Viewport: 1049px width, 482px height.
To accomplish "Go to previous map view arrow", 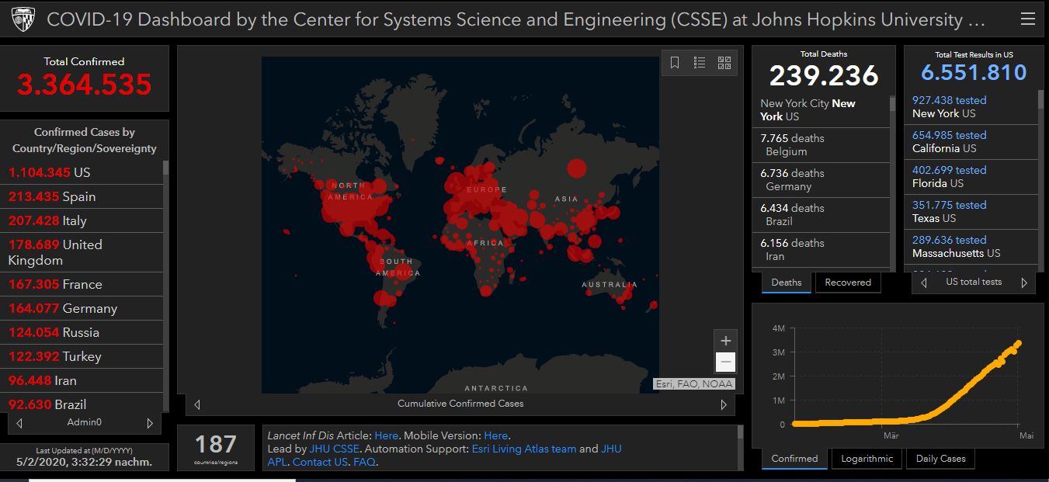I will 197,404.
